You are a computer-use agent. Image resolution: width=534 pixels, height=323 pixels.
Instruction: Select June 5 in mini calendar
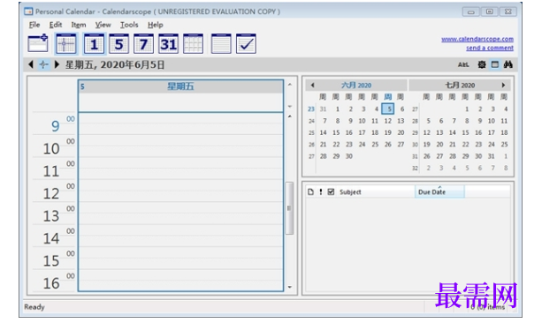click(388, 109)
